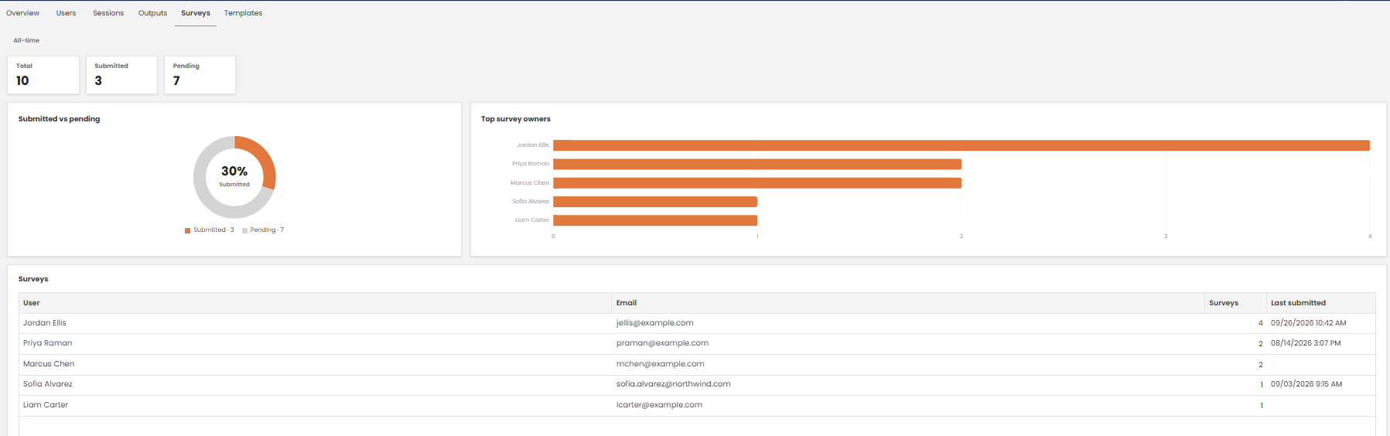Select the Total 10 stat card
The image size is (1390, 436).
(43, 75)
